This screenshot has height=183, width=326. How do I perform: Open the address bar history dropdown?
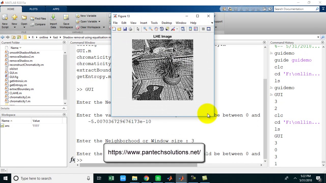pyautogui.click(x=318, y=37)
